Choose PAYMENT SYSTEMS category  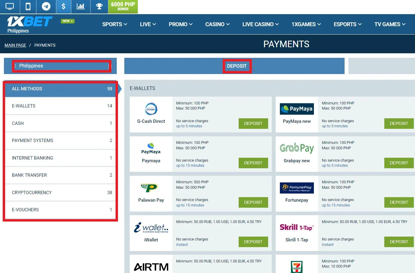coord(60,141)
